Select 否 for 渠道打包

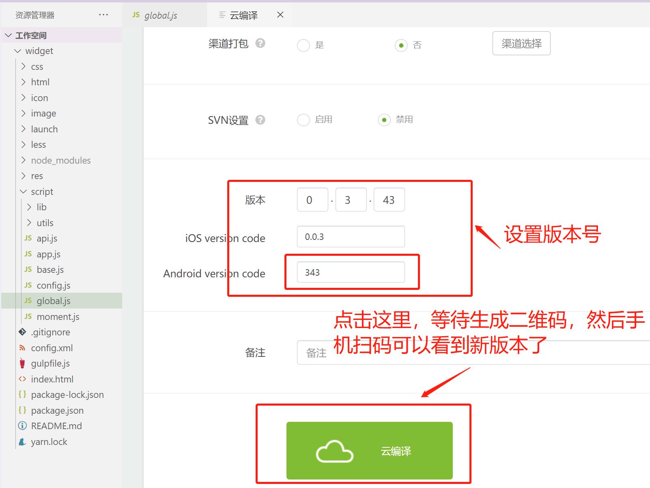pos(401,45)
